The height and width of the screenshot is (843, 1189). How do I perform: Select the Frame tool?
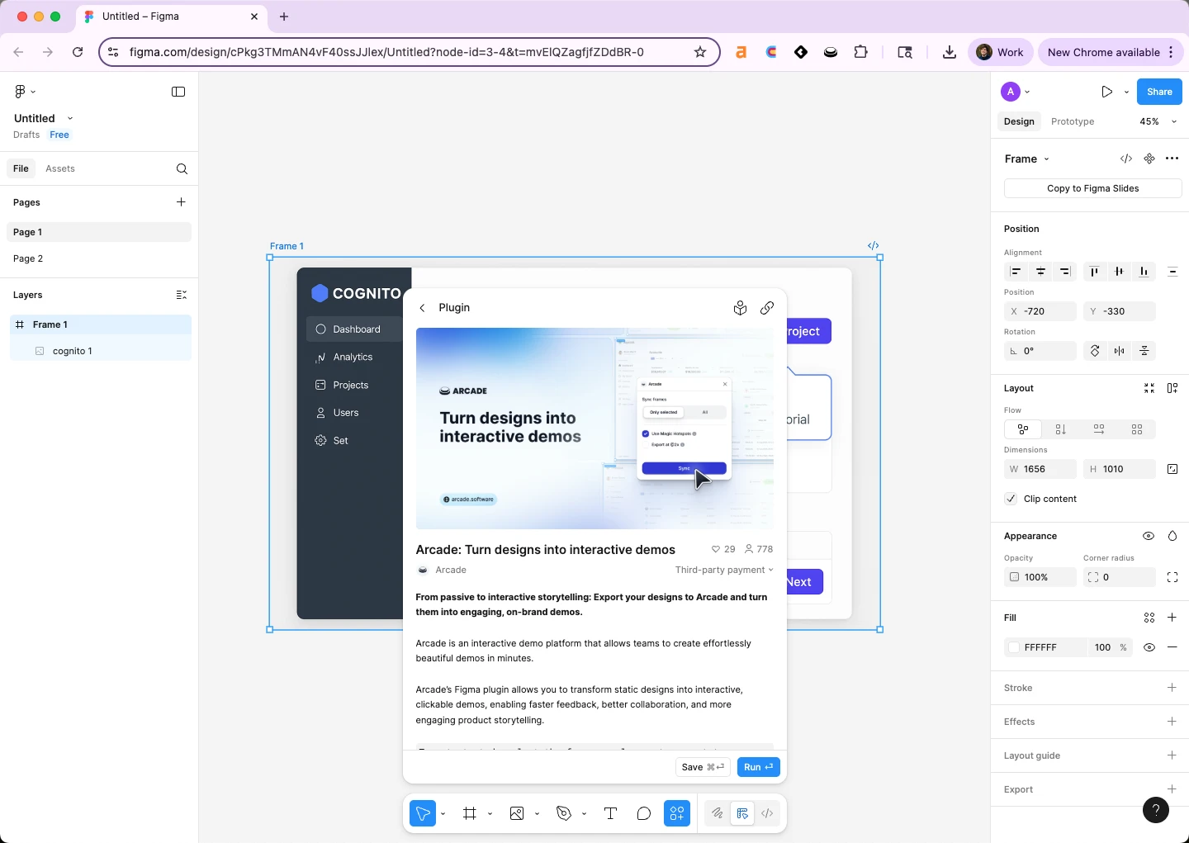(x=470, y=814)
